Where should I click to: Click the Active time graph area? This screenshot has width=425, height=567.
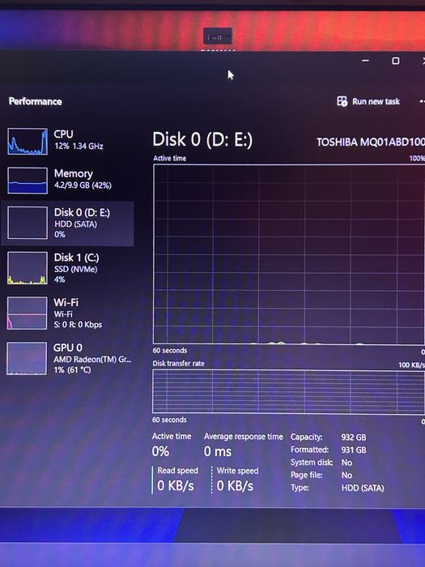coord(289,254)
